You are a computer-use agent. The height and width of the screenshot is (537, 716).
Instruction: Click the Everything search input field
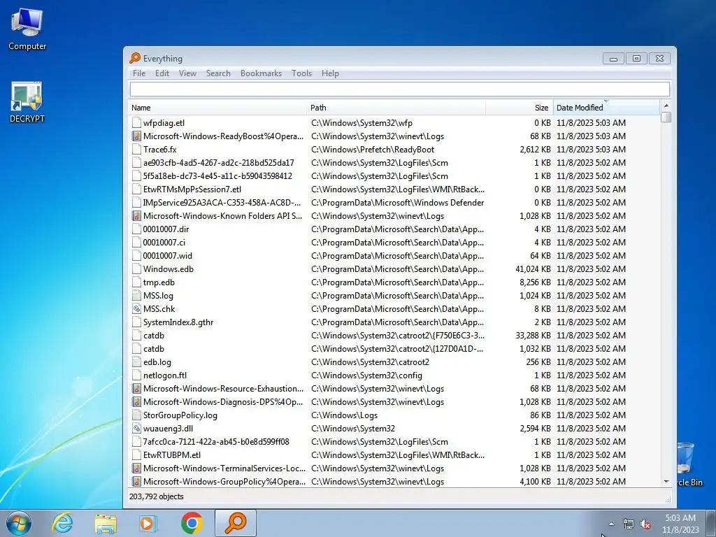pyautogui.click(x=399, y=89)
